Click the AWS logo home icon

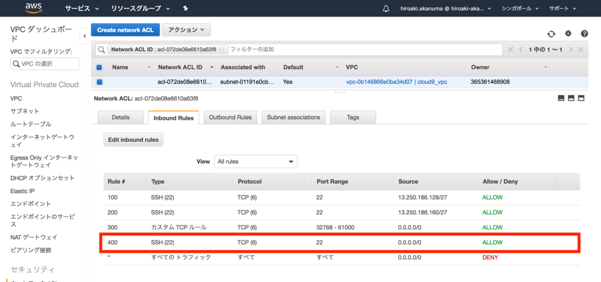coord(33,8)
